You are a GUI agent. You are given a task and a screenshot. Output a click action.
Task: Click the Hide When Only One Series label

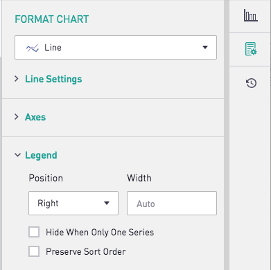(x=100, y=232)
